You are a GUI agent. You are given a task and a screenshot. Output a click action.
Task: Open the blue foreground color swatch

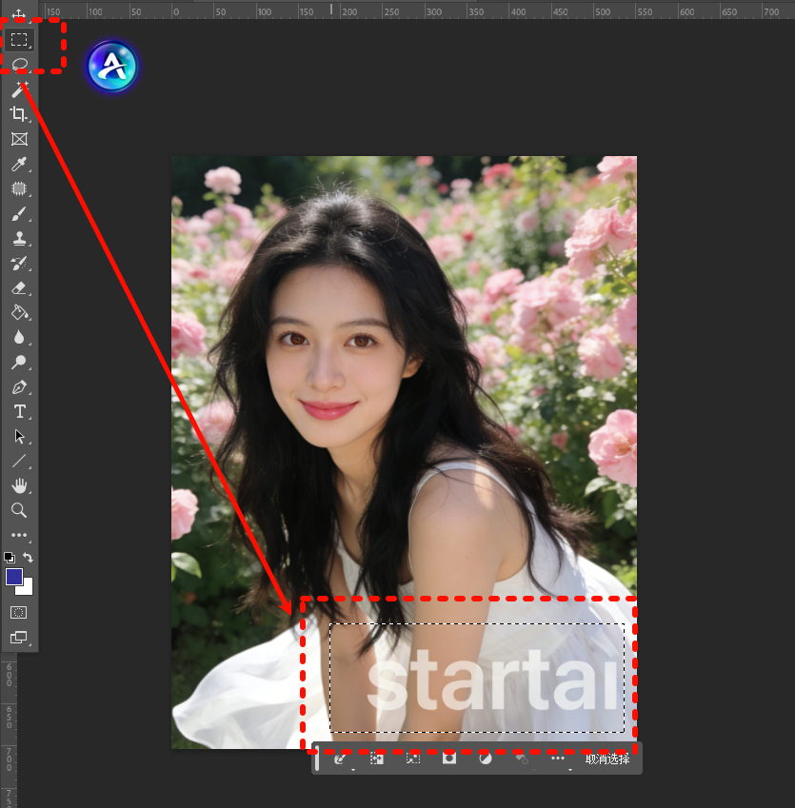click(14, 577)
